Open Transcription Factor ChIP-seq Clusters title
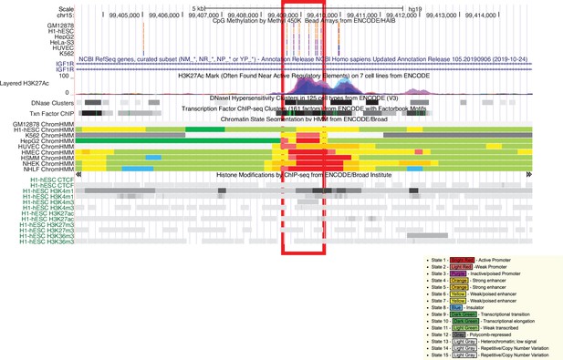This screenshot has width=563, height=360. click(304, 108)
